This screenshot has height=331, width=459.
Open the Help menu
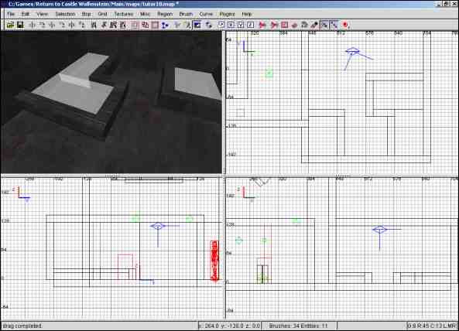pyautogui.click(x=247, y=14)
